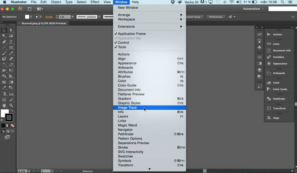This screenshot has height=173, width=297.
Task: Open the Layers panel icon in collapsed dock
Action: pos(260,70)
